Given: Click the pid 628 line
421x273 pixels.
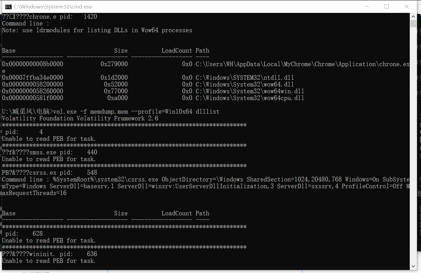Looking at the screenshot, I should pyautogui.click(x=24, y=234).
